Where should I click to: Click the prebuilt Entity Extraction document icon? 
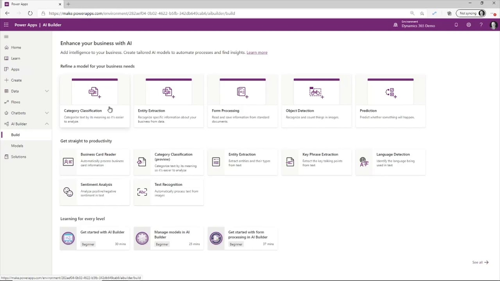pos(216,162)
